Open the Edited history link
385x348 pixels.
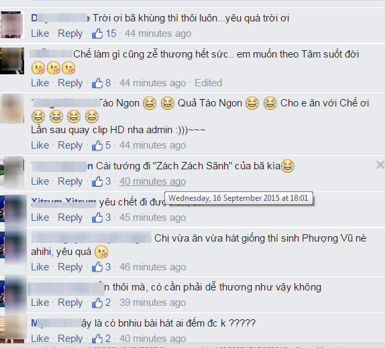pyautogui.click(x=208, y=83)
